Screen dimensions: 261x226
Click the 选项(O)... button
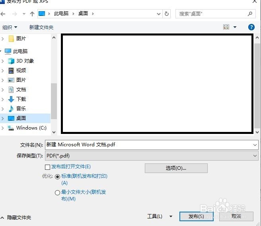176,168
